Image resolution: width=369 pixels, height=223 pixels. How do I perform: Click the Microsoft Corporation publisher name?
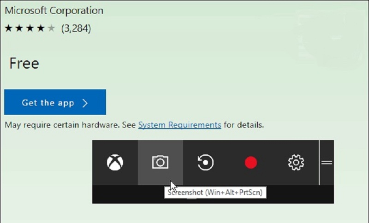point(54,10)
